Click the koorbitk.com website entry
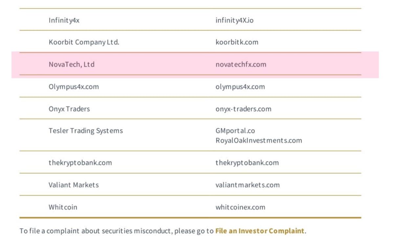The height and width of the screenshot is (246, 394). (237, 42)
